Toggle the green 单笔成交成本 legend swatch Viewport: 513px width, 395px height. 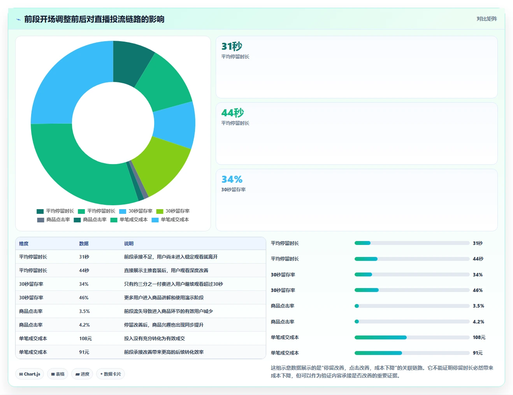point(114,220)
